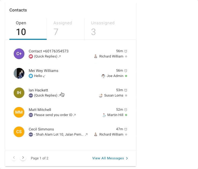This screenshot has width=198, height=169.
Task: Open Mei Wey Williams profile photo
Action: [19, 73]
